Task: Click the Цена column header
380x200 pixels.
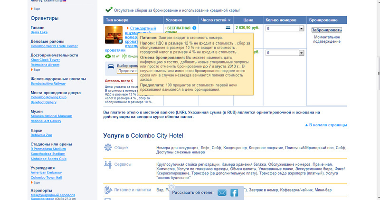Action: (248, 20)
